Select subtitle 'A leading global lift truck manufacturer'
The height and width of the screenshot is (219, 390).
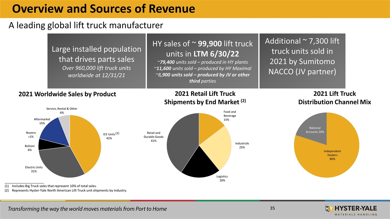pos(86,25)
